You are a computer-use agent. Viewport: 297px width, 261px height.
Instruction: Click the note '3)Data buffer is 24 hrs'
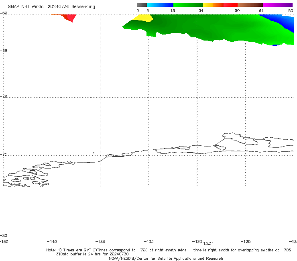(92, 254)
